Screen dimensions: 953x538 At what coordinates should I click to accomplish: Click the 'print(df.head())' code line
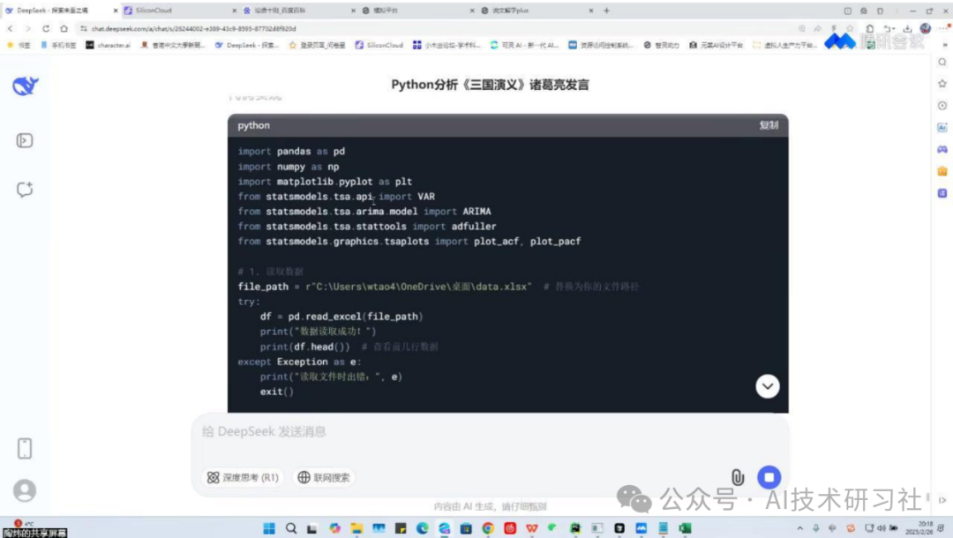click(x=305, y=347)
